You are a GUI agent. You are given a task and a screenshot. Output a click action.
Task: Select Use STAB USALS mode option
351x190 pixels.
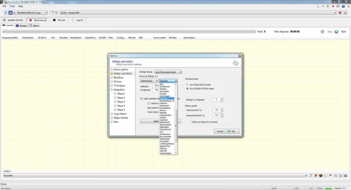187,84
